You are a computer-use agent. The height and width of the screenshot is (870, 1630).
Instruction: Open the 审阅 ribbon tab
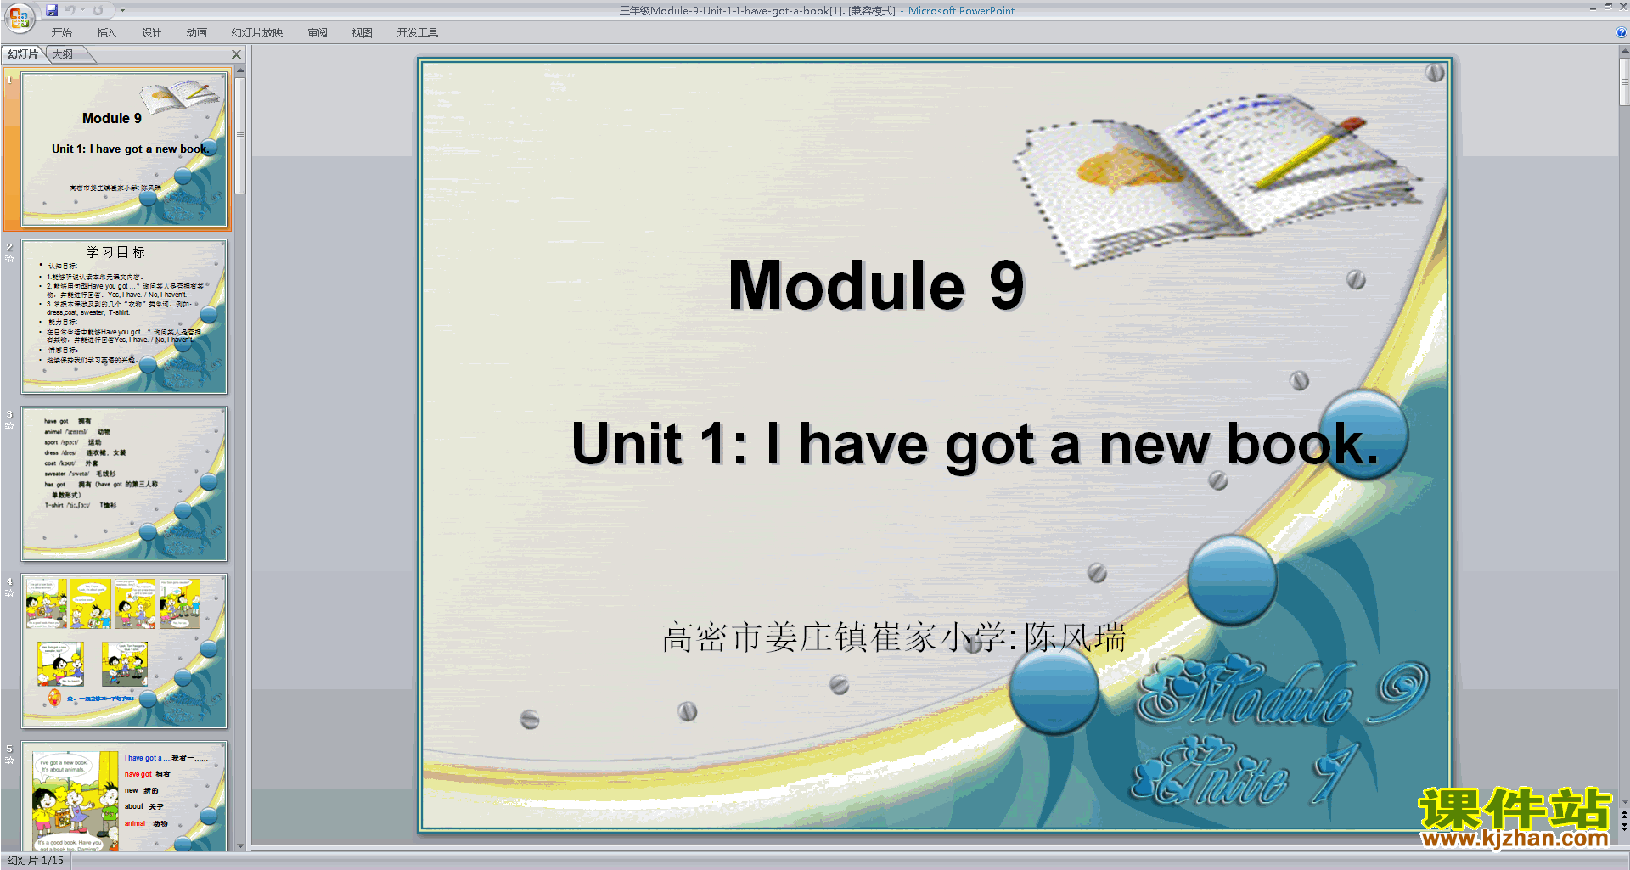(318, 33)
